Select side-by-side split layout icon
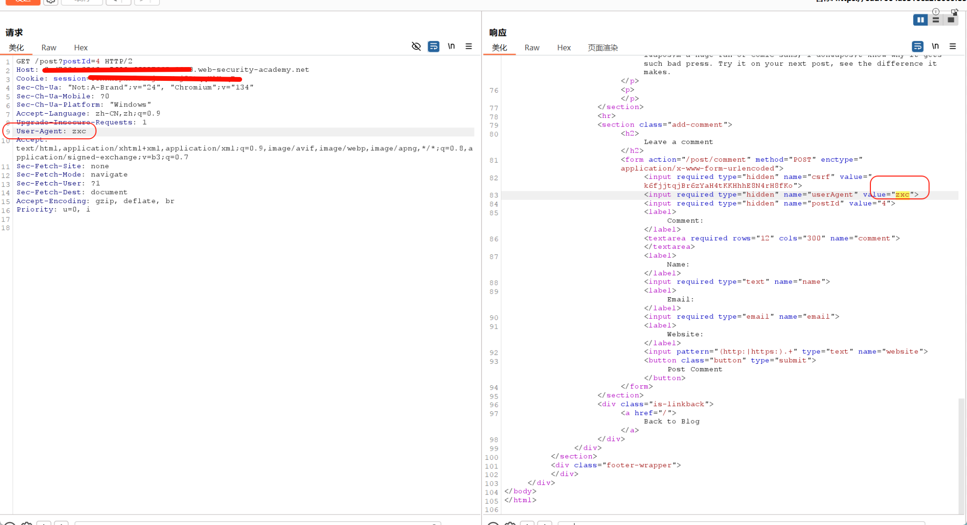967x525 pixels. point(920,20)
